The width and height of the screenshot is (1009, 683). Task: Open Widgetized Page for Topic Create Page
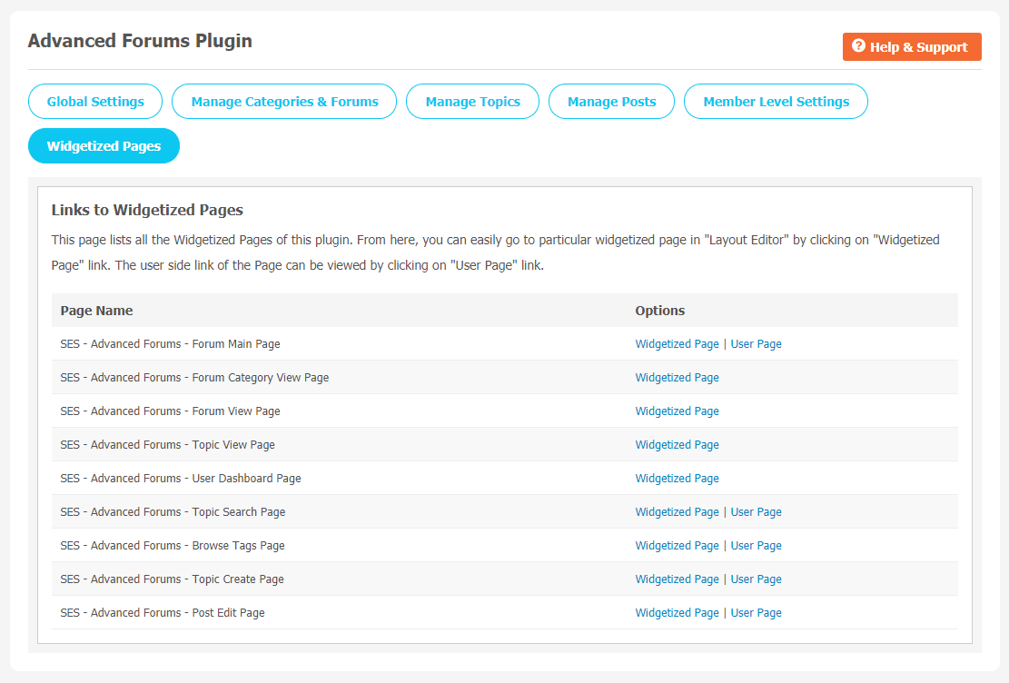tap(677, 579)
